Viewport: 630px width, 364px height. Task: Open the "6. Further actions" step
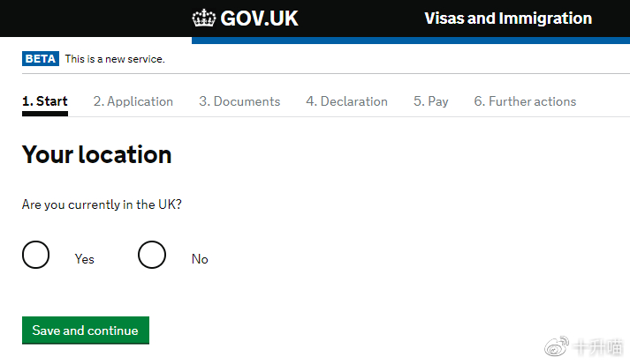[525, 101]
